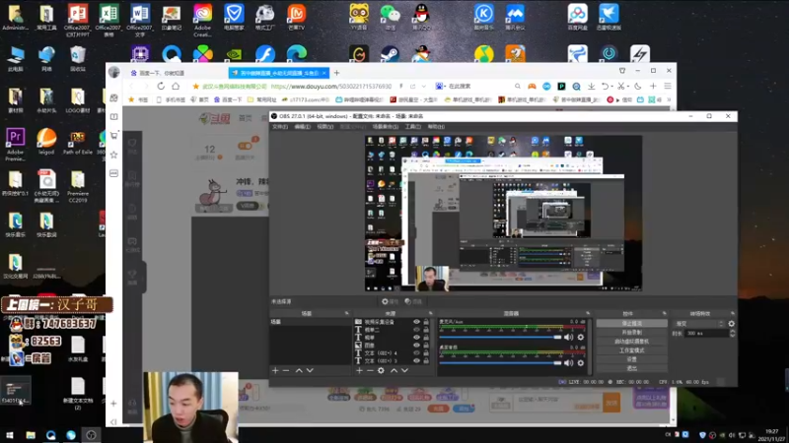The image size is (789, 443).
Task: Open browser downloads icon
Action: 591,87
